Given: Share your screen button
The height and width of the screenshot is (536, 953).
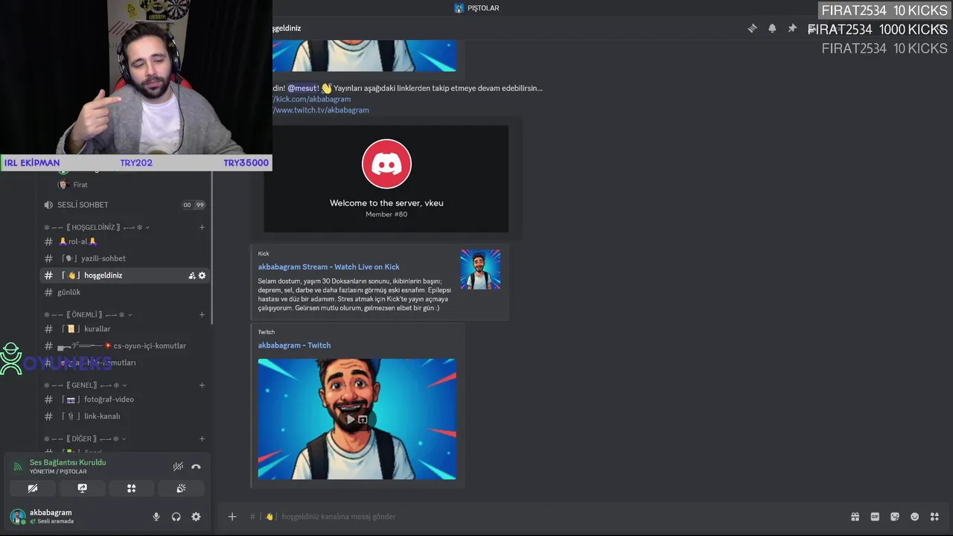Looking at the screenshot, I should click(82, 488).
